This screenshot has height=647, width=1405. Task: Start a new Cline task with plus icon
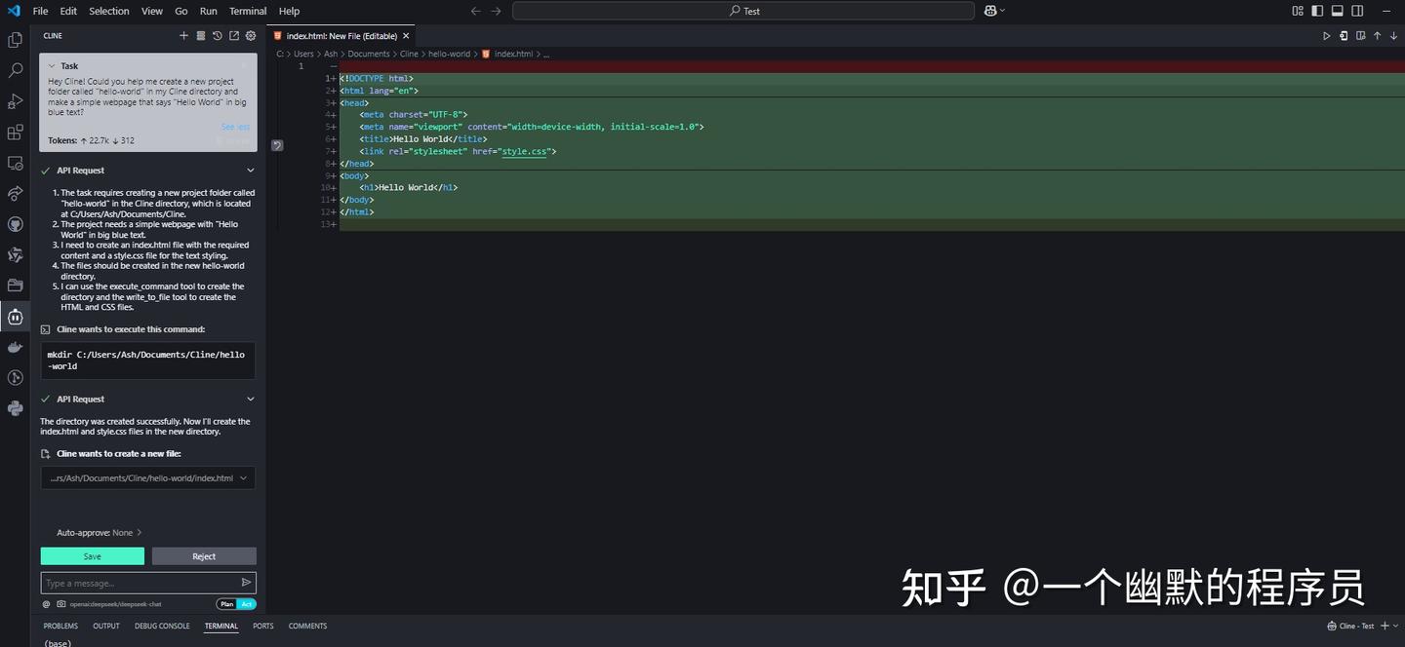pyautogui.click(x=183, y=36)
